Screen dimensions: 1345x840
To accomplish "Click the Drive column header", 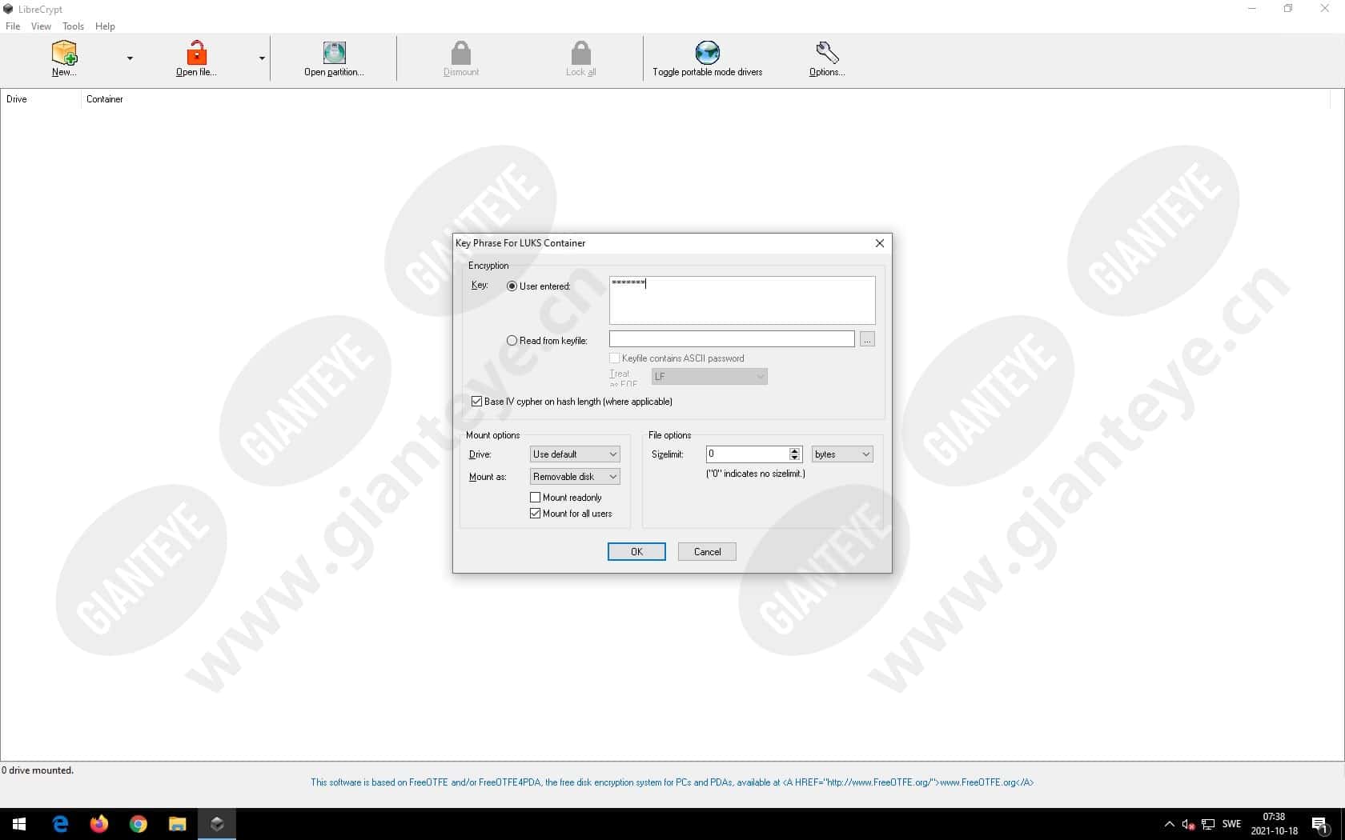I will coord(40,99).
